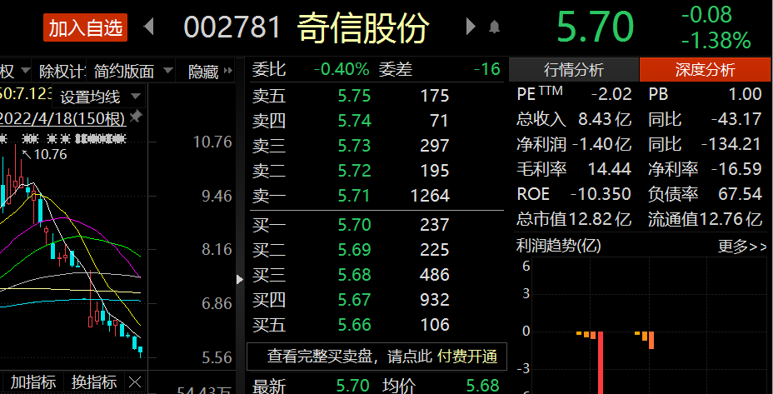
Task: Click the 流通值 12.76亿 entry
Action: click(x=705, y=219)
